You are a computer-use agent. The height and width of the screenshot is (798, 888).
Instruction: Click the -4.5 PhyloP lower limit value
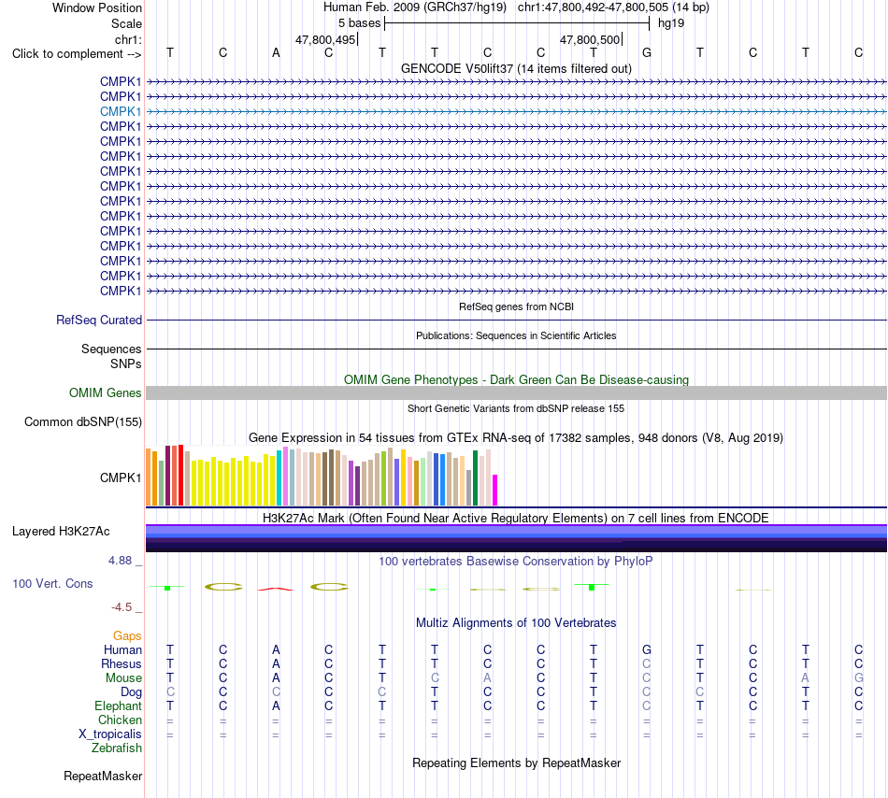[122, 607]
